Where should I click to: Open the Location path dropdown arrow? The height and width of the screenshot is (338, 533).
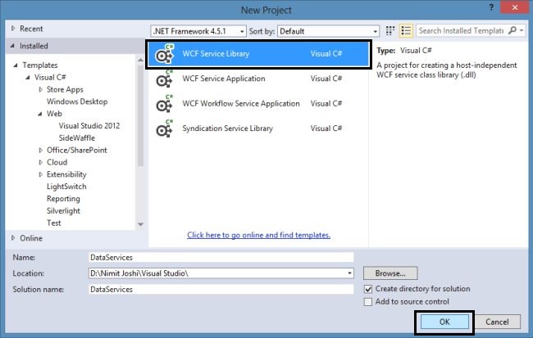coord(349,273)
